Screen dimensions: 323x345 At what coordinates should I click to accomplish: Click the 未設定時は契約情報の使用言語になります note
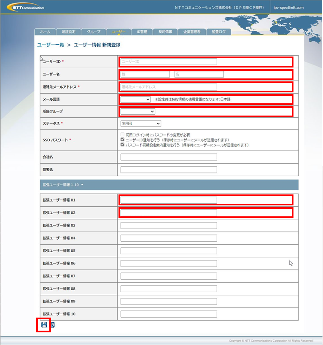[193, 99]
